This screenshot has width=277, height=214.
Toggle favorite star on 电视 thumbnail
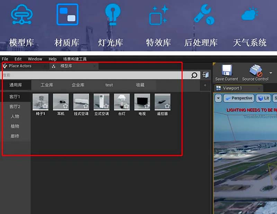tap(147, 106)
